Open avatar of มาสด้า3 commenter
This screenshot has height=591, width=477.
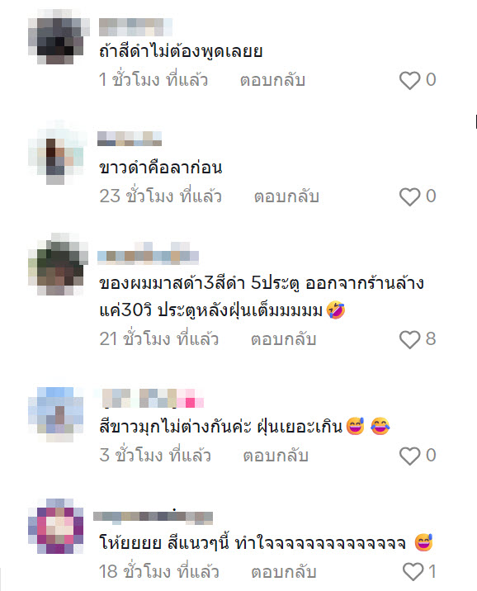(58, 264)
